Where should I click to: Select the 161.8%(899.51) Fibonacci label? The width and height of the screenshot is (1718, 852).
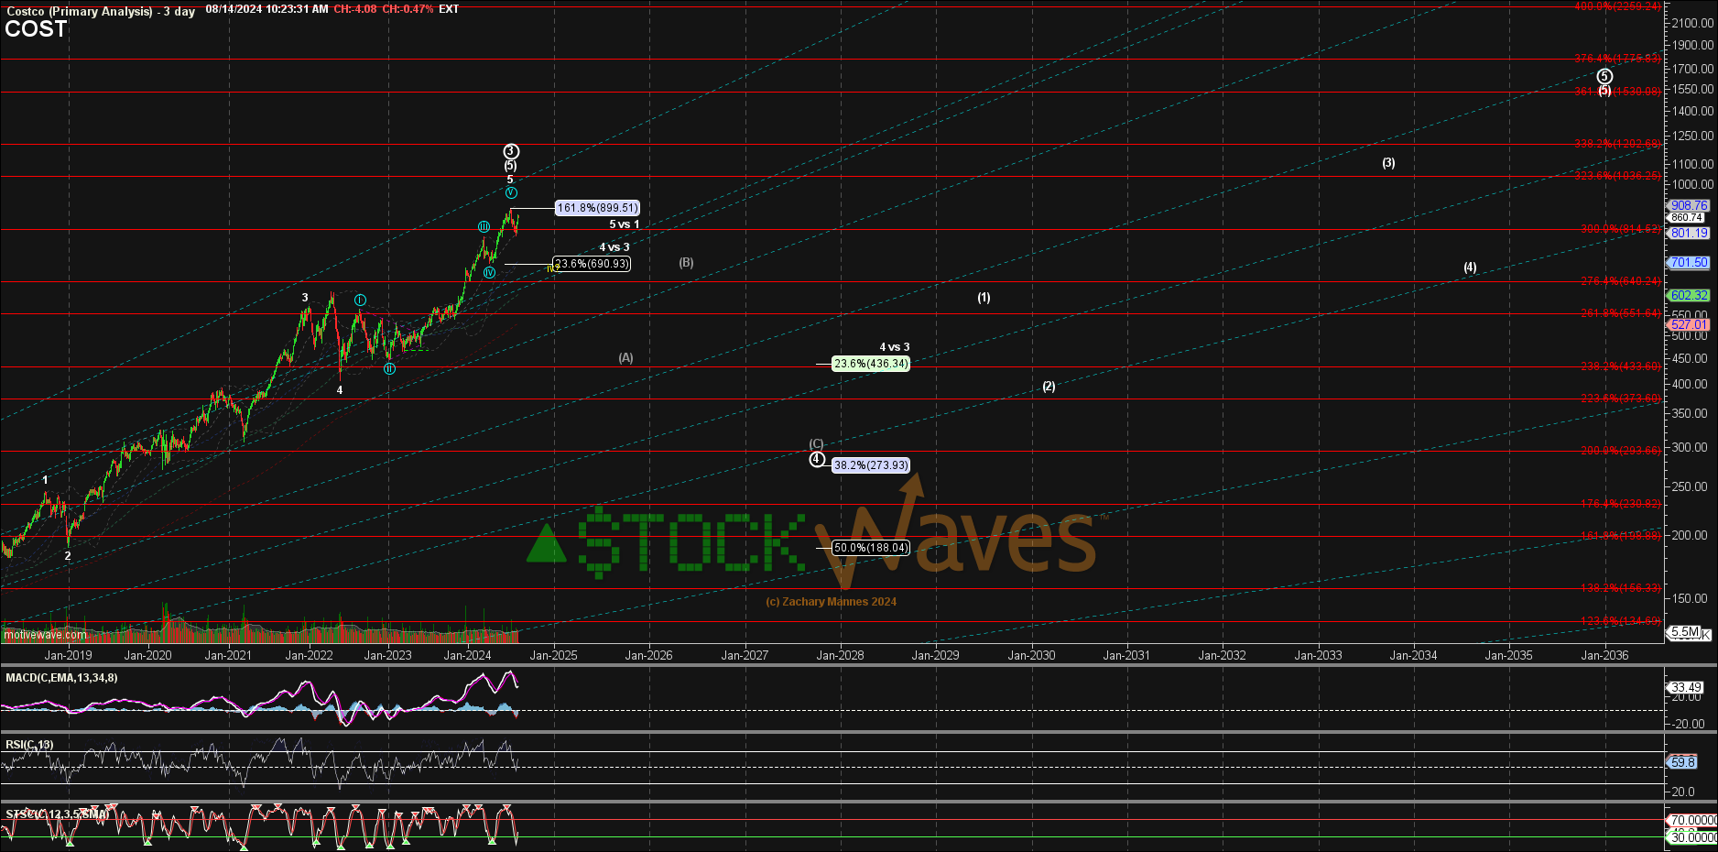point(597,208)
